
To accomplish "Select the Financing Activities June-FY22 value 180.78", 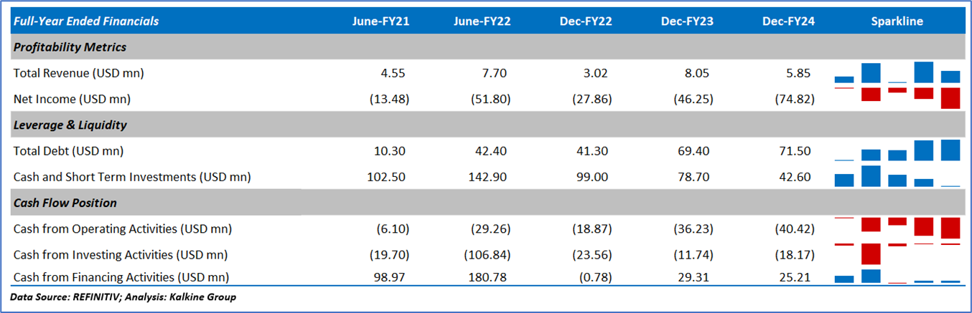I will point(491,276).
